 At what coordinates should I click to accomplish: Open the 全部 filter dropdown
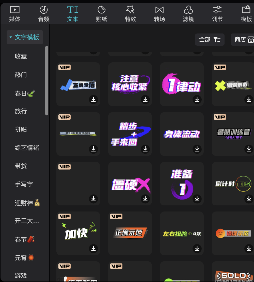tap(210, 39)
